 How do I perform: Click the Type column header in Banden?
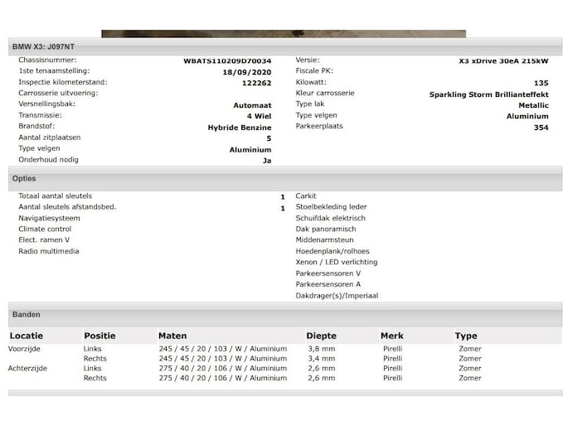tap(466, 336)
